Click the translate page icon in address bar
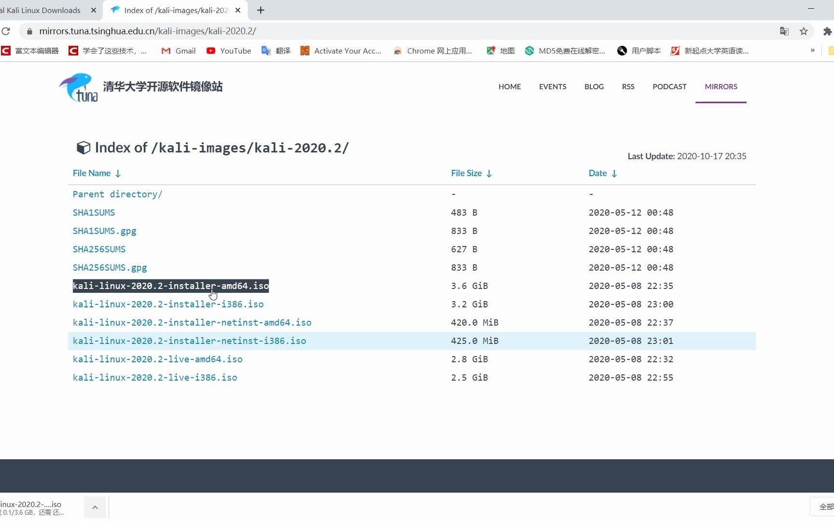Screen dimensions: 834x521 [784, 31]
